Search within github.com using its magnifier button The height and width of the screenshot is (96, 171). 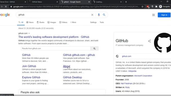click(94, 49)
